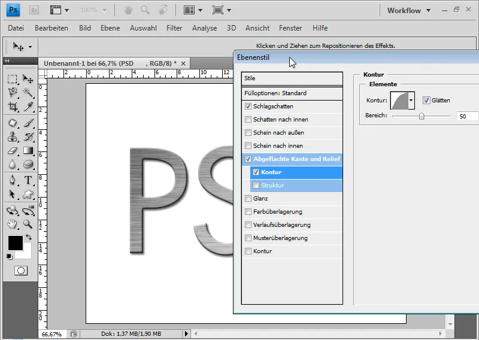Open the Fenster menu

point(290,28)
